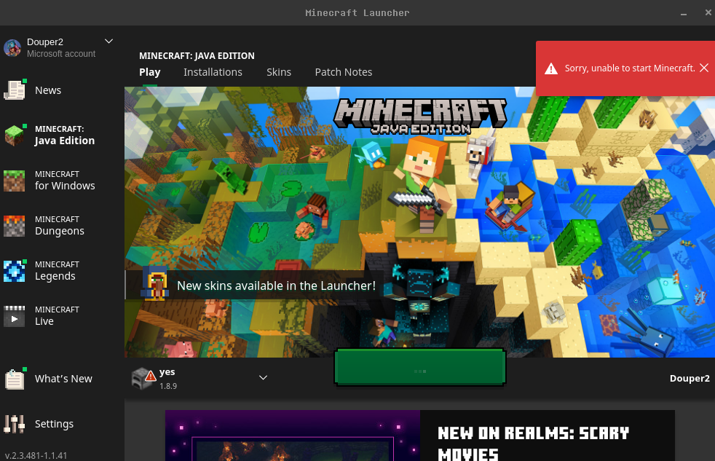Click the 'for Windows' sidebar label

(x=65, y=186)
